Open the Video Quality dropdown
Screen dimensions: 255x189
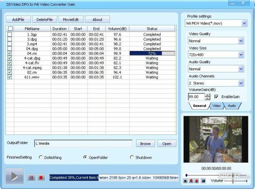tap(241, 41)
